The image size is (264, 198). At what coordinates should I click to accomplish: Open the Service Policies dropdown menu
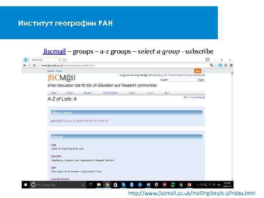(111, 93)
